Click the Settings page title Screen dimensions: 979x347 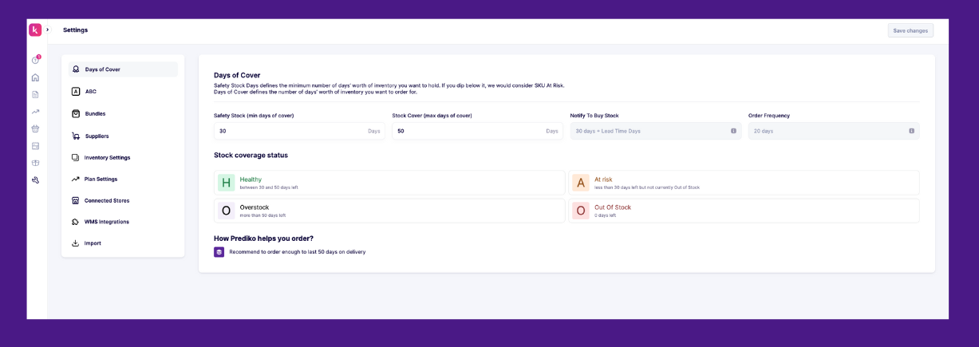75,30
